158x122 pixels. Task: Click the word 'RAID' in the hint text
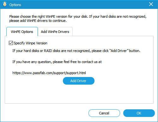(48, 51)
